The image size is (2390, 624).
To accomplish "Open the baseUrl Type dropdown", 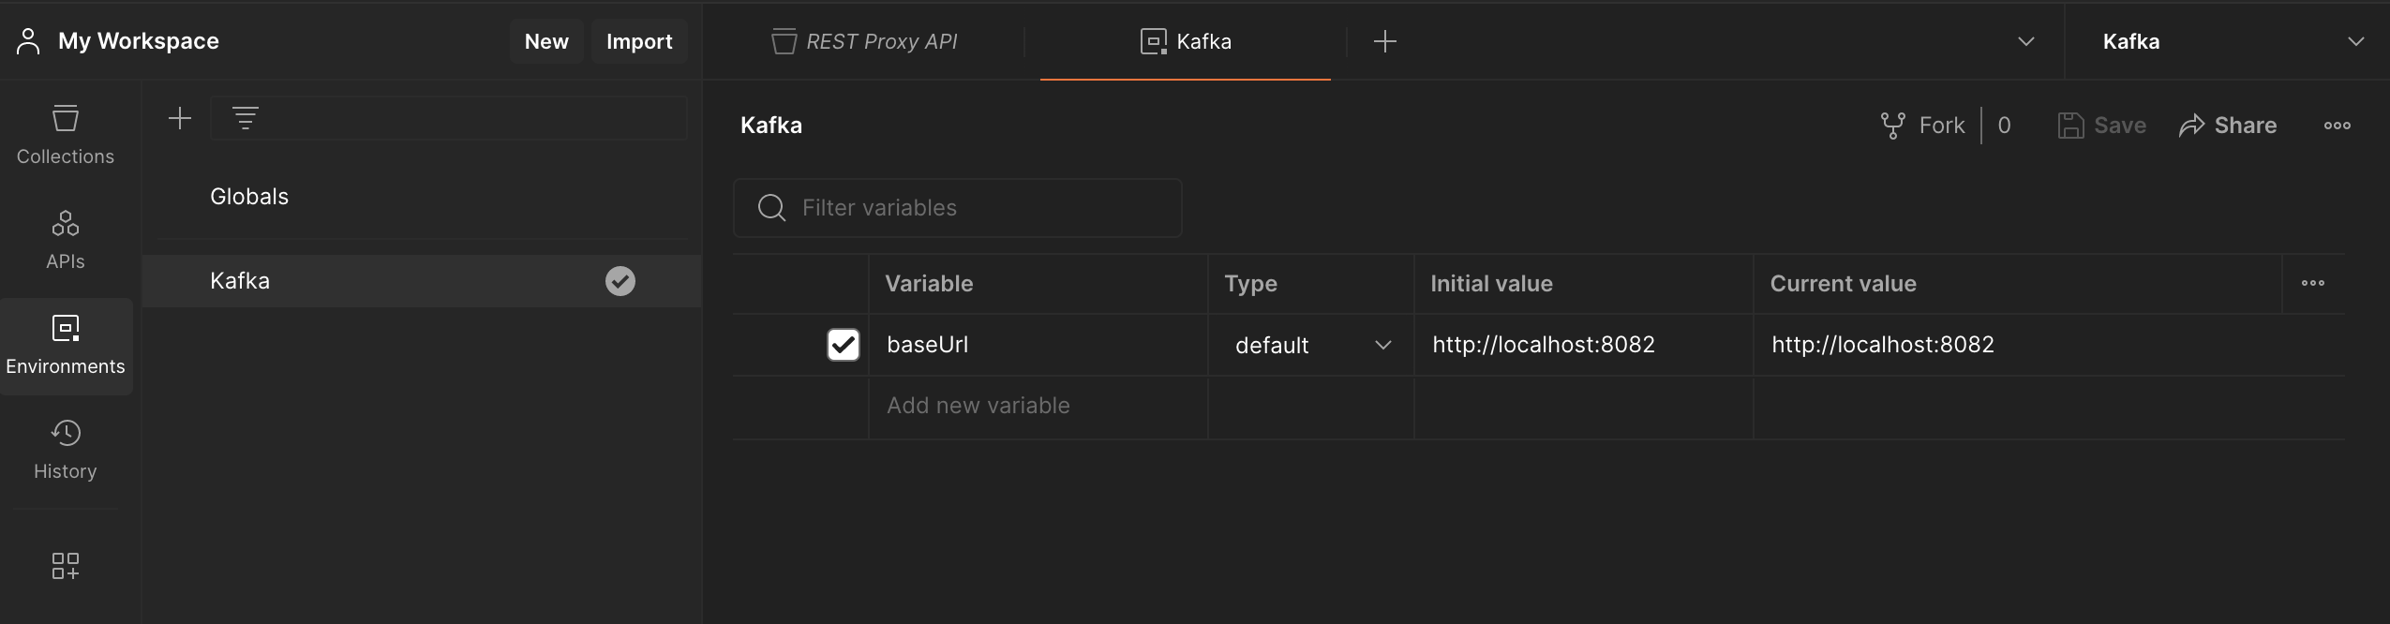I will click(x=1311, y=345).
